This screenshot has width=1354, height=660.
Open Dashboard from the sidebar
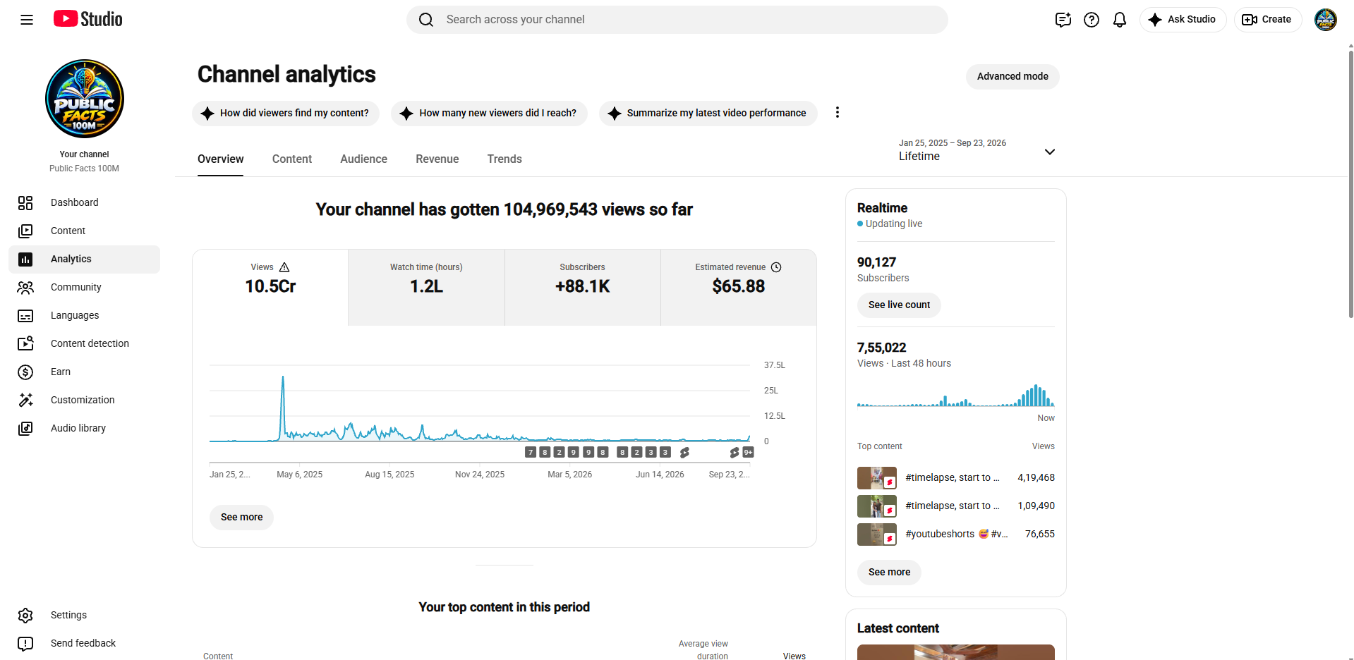pyautogui.click(x=84, y=202)
